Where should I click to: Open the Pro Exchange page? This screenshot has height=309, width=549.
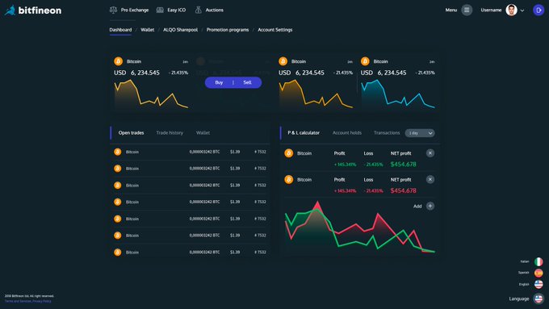click(135, 10)
